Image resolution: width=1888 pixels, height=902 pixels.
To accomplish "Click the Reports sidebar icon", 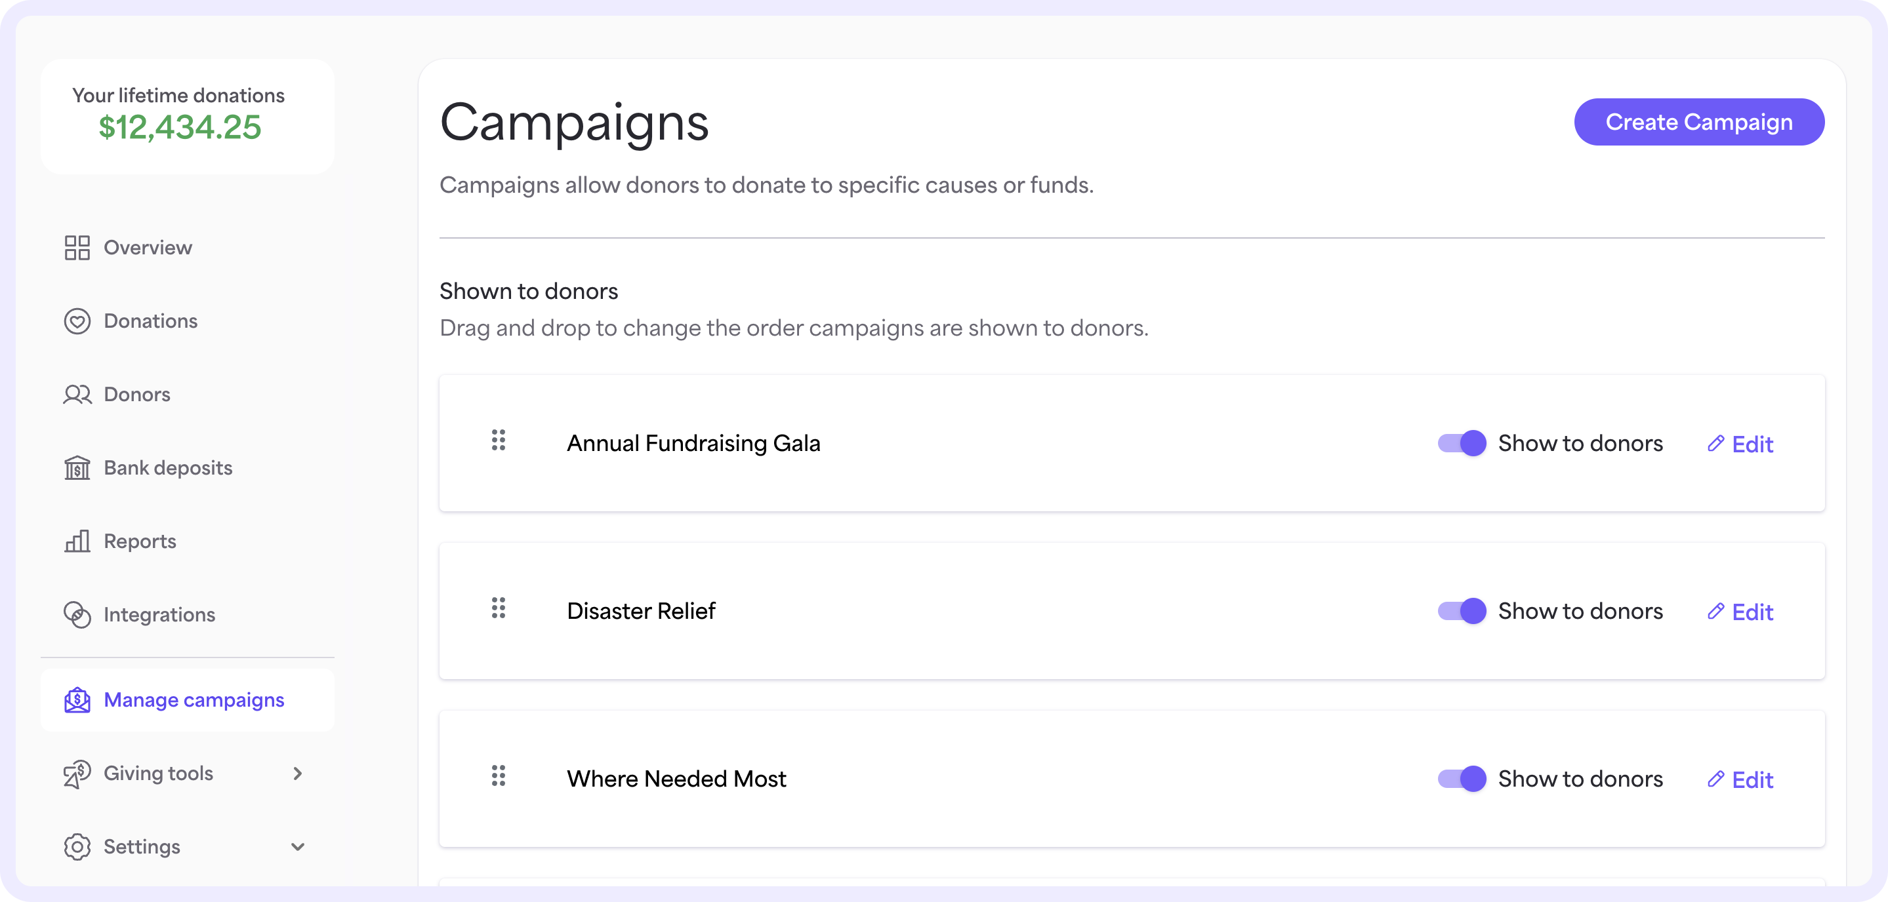I will (x=77, y=541).
